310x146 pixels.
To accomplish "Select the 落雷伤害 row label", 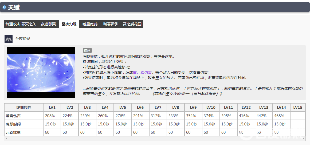I will pos(13,116).
